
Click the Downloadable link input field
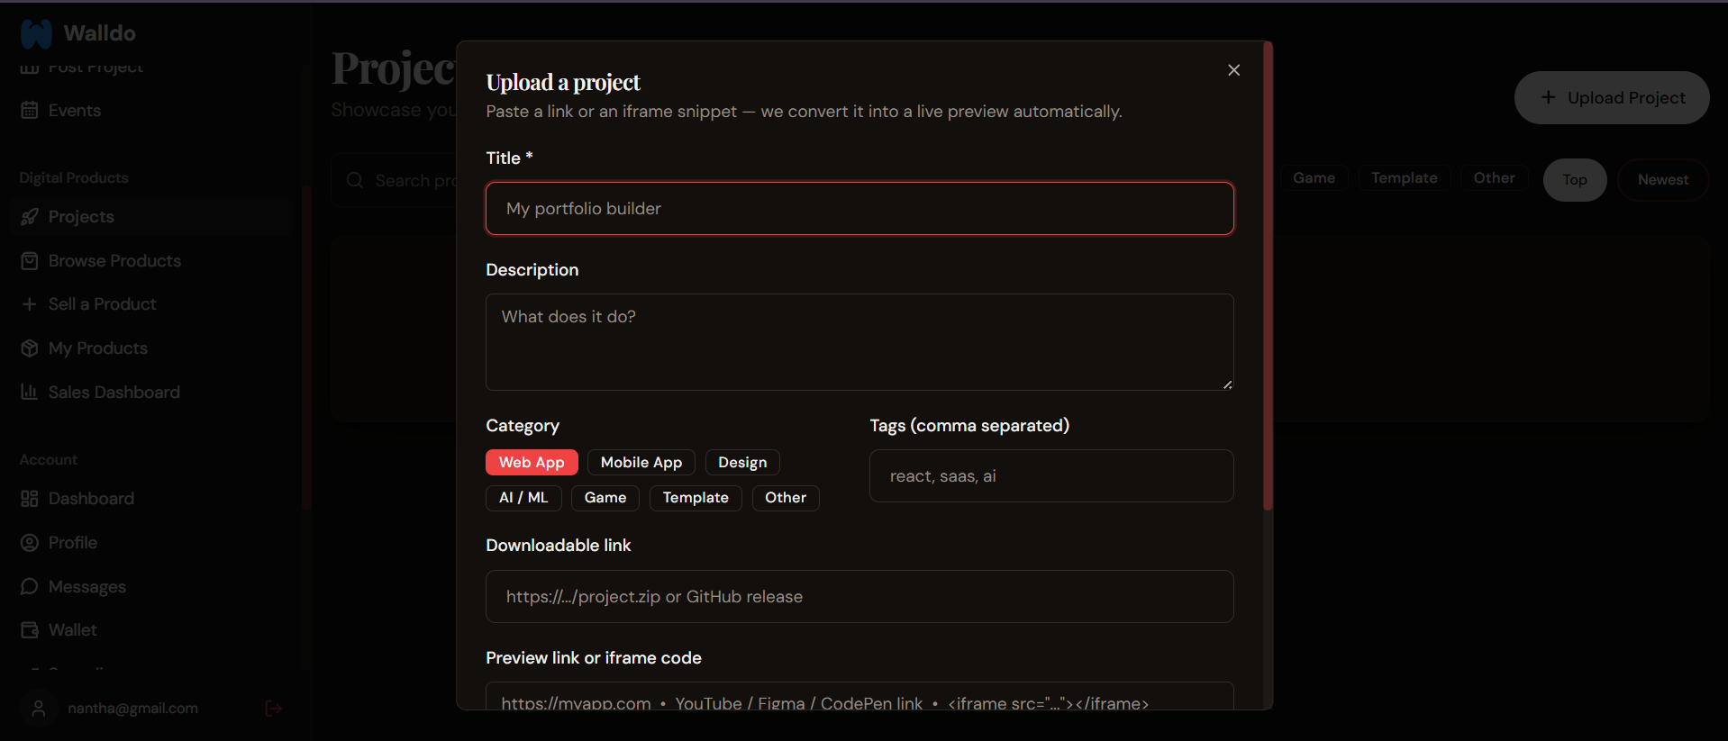(859, 596)
